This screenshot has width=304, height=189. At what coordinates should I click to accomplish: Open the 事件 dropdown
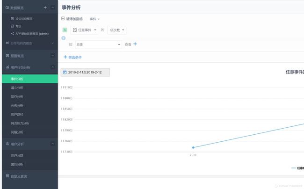(94, 19)
